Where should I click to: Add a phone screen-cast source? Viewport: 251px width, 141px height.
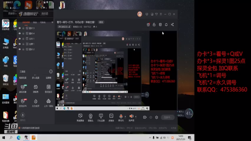[101, 118]
